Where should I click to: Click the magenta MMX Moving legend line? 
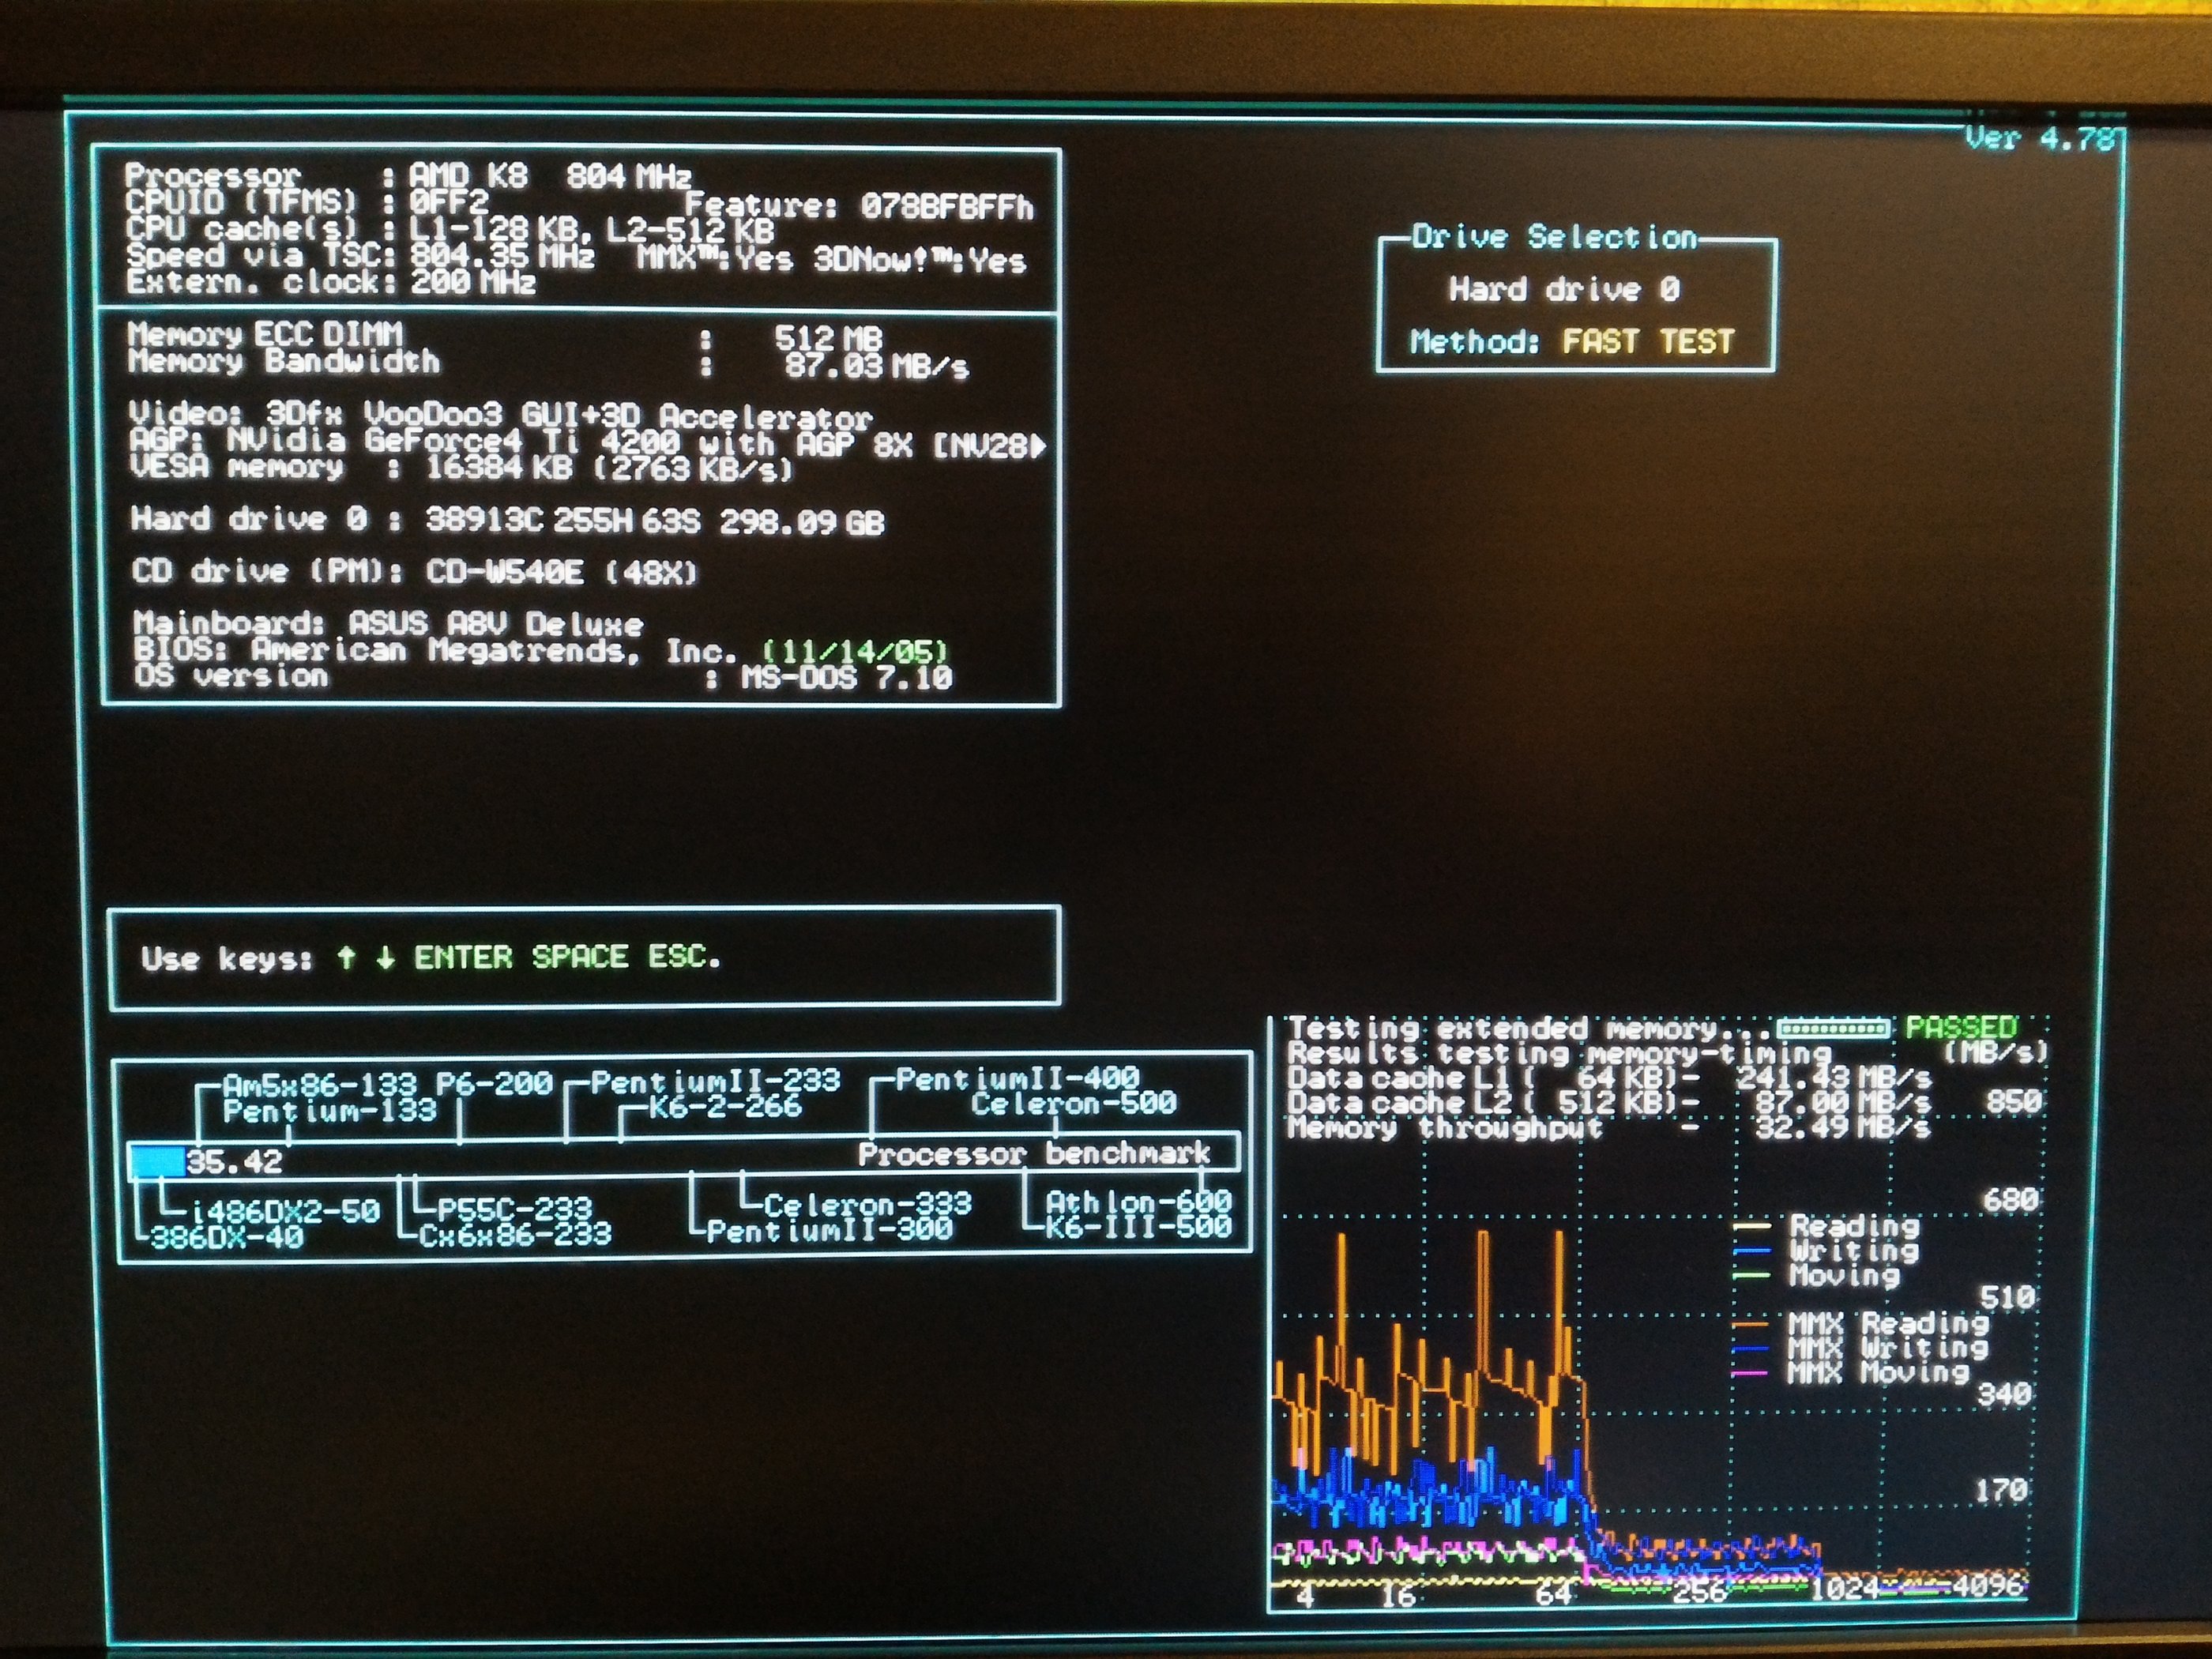pyautogui.click(x=1750, y=1373)
